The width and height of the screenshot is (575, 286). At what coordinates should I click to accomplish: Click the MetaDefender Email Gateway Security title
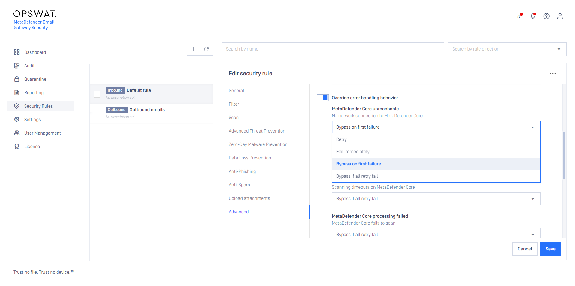tap(34, 25)
